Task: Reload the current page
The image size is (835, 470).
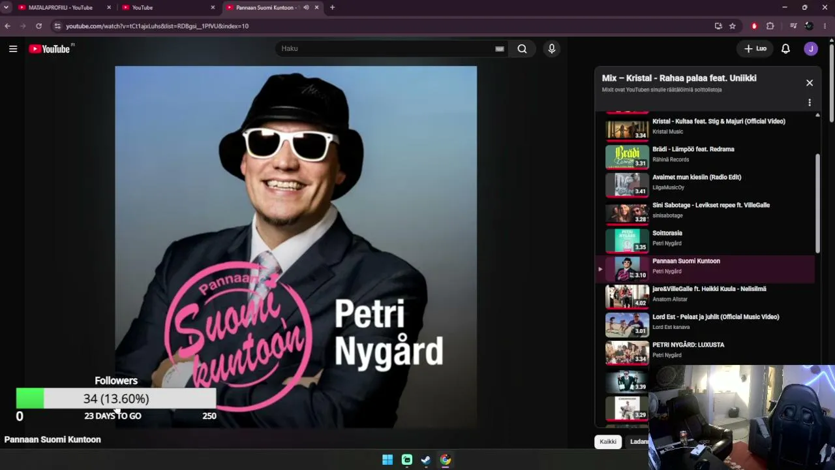Action: tap(39, 26)
